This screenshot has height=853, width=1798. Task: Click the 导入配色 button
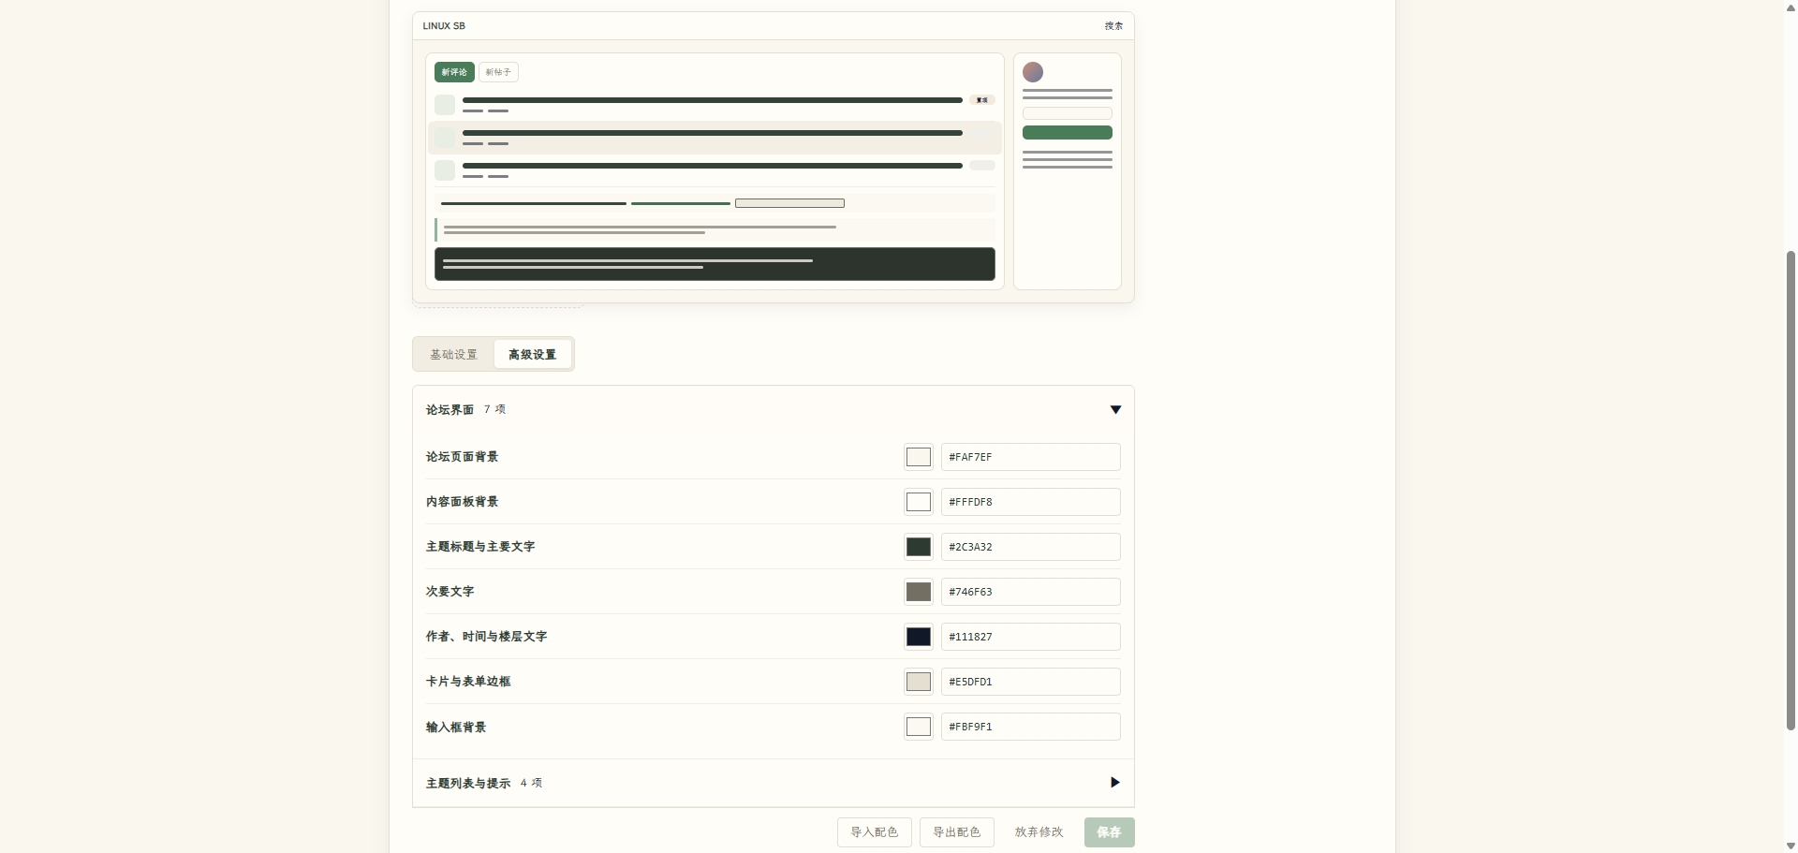(x=875, y=832)
